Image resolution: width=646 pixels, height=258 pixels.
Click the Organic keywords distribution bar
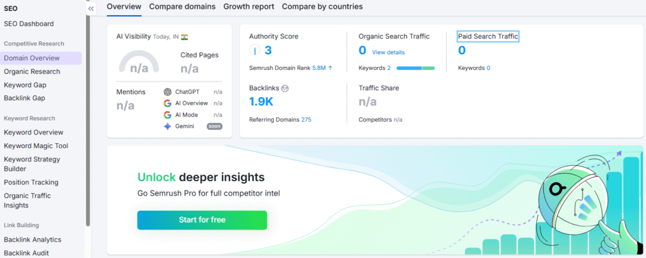point(415,67)
